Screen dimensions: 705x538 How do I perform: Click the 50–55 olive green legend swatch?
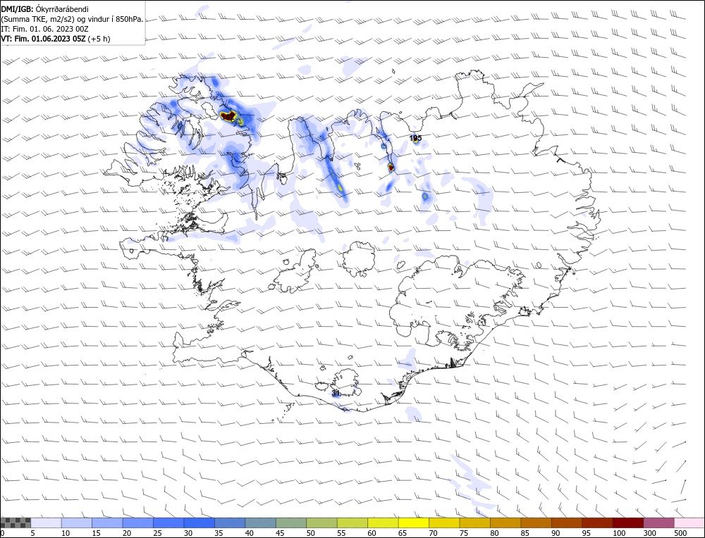tap(321, 523)
